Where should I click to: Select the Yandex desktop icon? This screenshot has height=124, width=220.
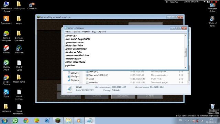[6, 49]
